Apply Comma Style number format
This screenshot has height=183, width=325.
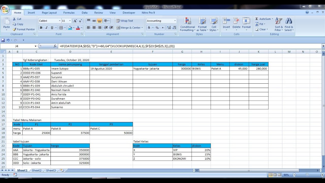(162, 28)
